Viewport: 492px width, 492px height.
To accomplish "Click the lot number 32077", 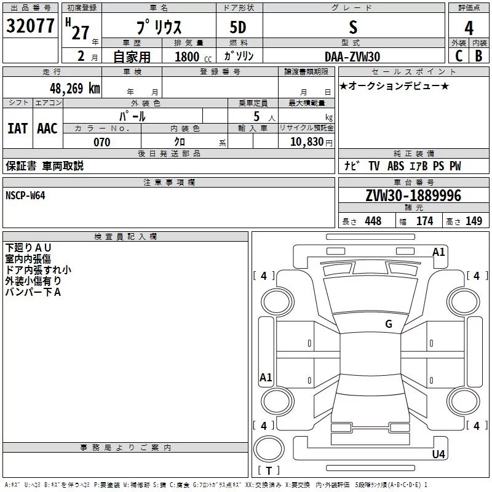I will (x=30, y=26).
